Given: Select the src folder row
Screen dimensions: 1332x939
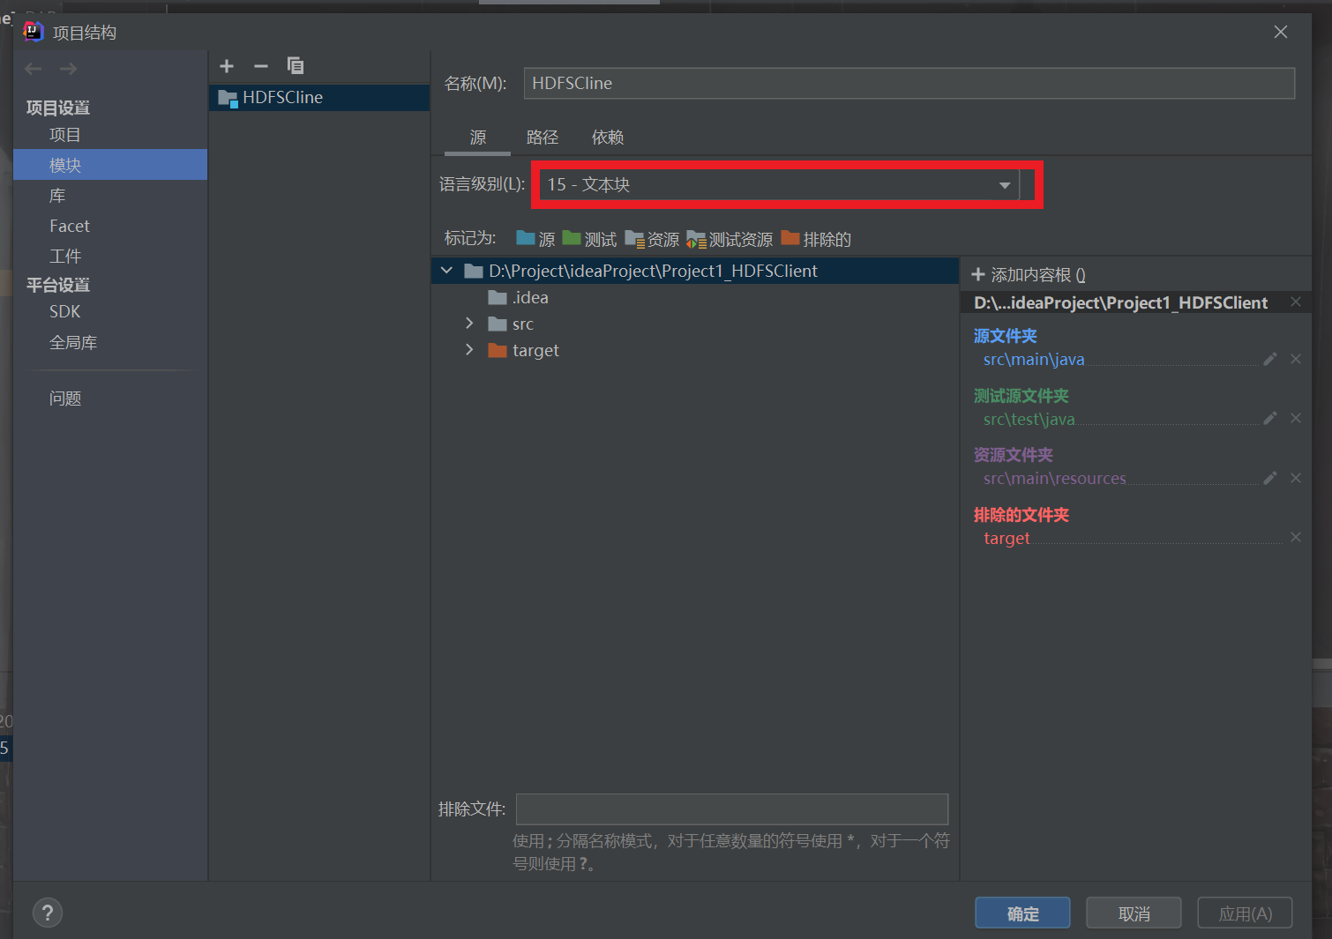Looking at the screenshot, I should (x=695, y=324).
